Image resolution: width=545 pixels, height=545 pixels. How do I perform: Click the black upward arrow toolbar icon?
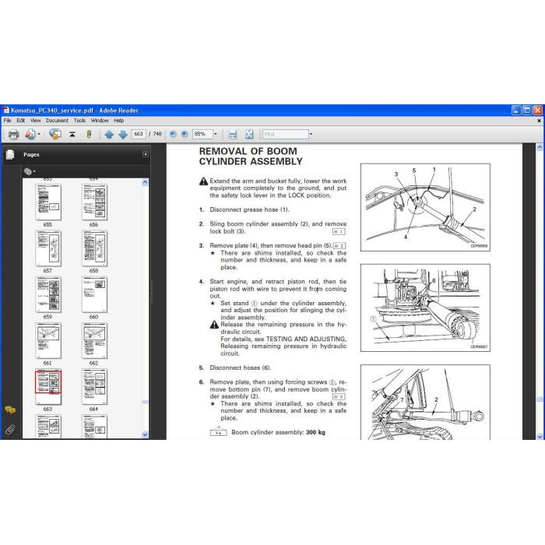pos(72,134)
